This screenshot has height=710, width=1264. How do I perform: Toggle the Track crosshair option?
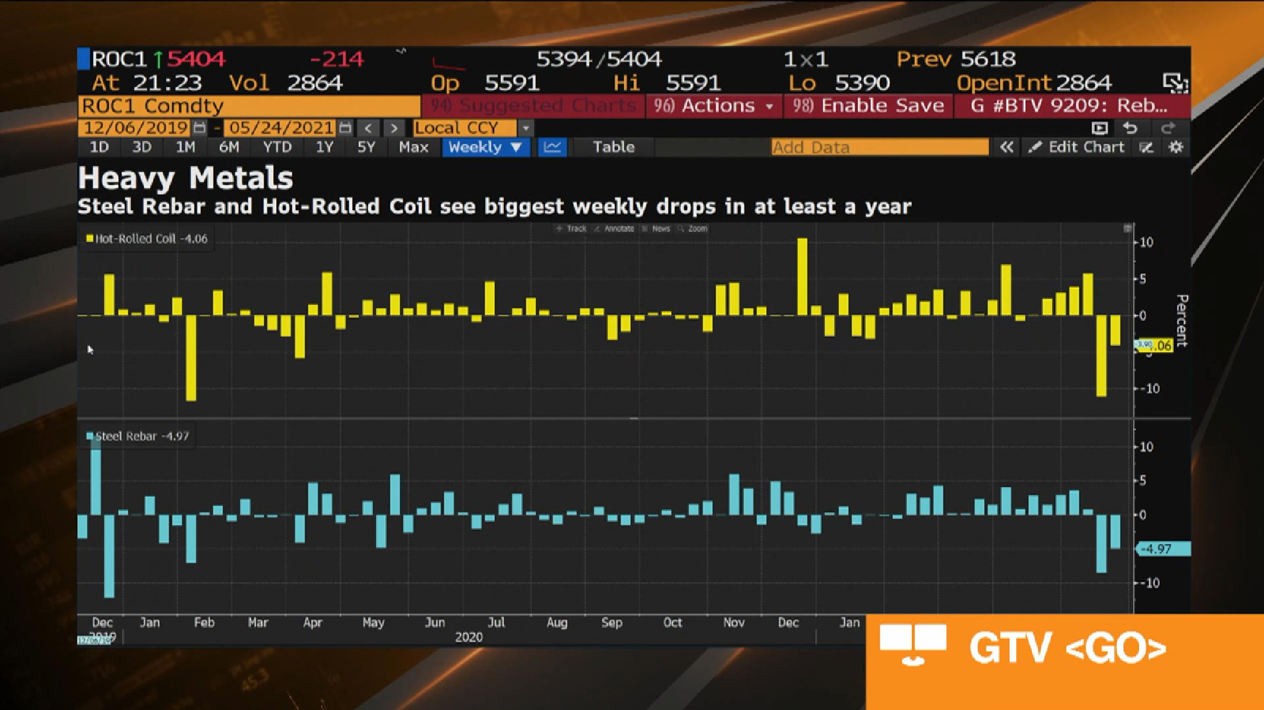571,229
